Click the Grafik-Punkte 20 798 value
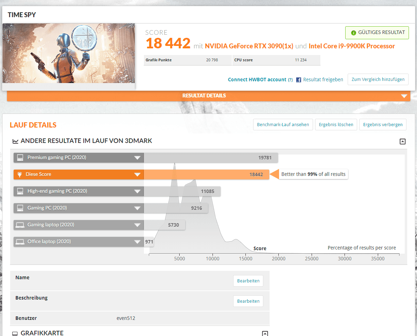 (x=212, y=60)
